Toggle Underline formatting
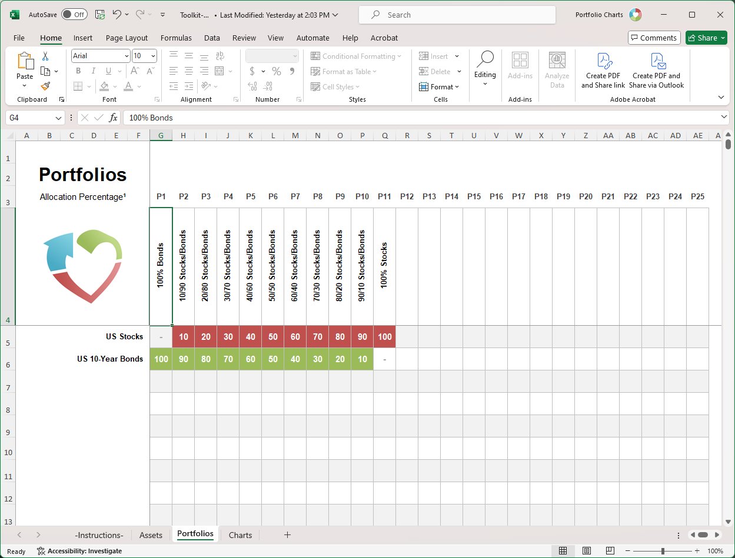This screenshot has width=735, height=558. [108, 71]
